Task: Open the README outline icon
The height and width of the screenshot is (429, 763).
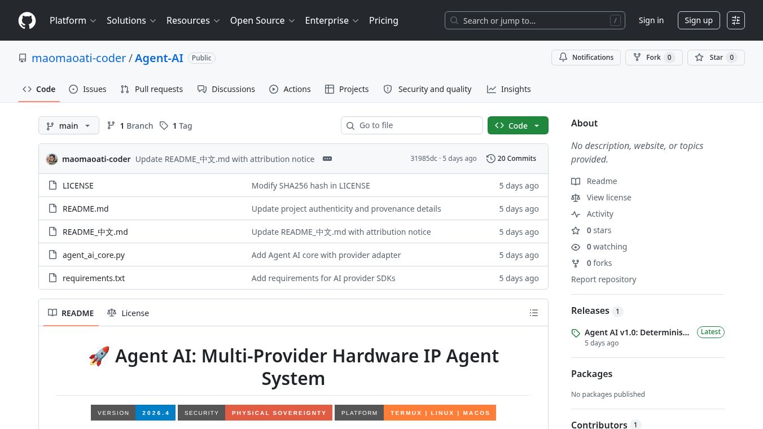Action: click(x=534, y=313)
